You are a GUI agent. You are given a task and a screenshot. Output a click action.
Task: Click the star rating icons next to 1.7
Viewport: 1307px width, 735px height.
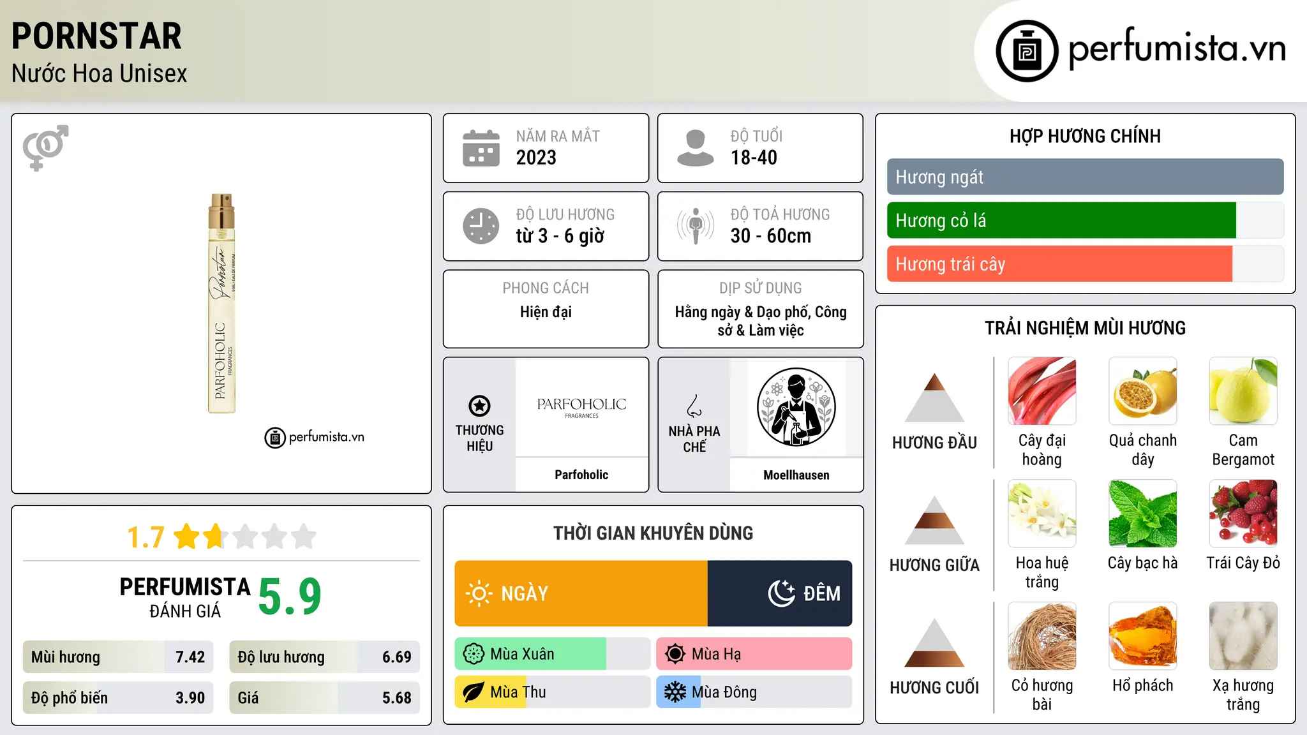(x=245, y=537)
